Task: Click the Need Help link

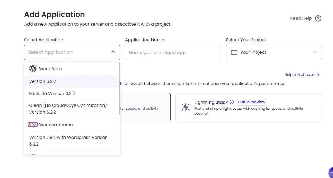Action: (301, 18)
